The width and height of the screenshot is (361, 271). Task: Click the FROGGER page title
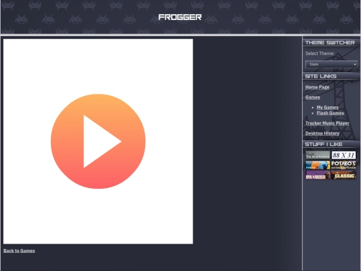(x=180, y=17)
